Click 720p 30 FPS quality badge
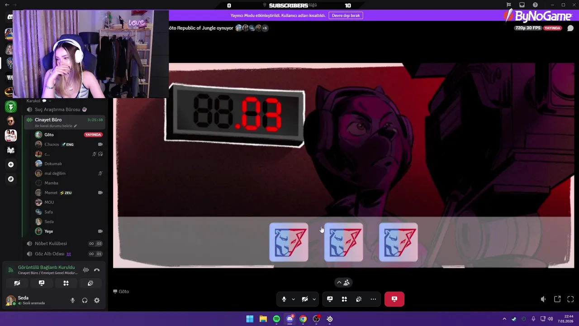579x326 pixels. (528, 28)
